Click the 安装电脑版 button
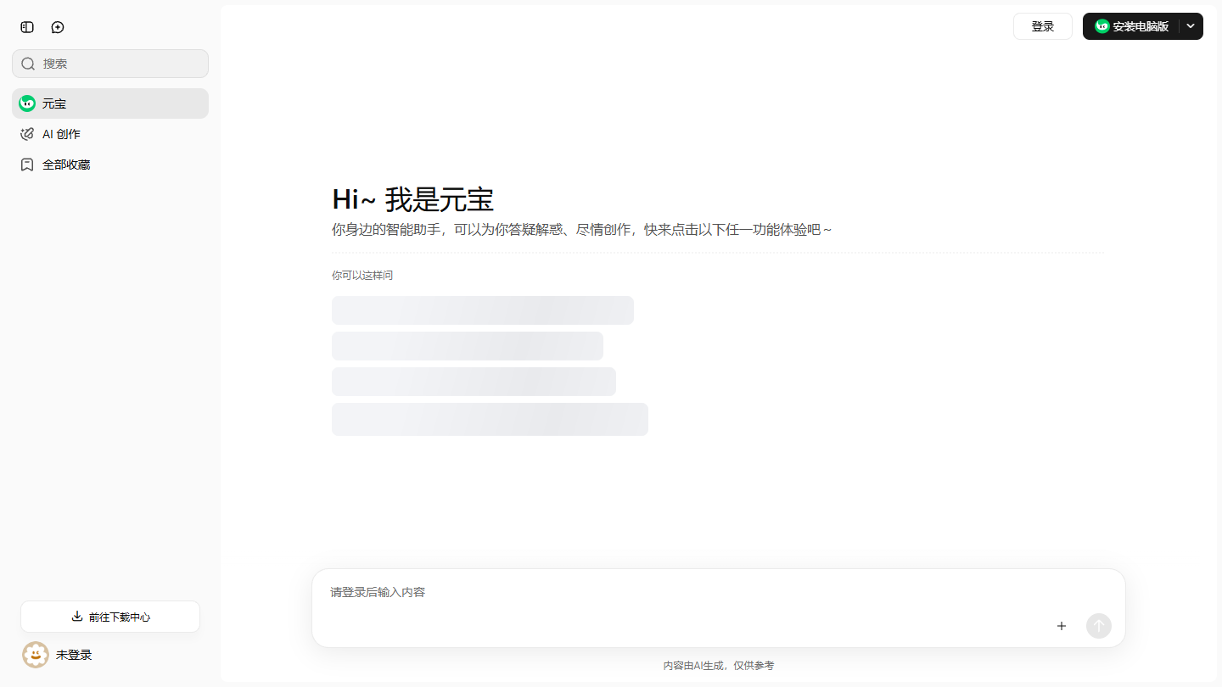 click(1132, 26)
